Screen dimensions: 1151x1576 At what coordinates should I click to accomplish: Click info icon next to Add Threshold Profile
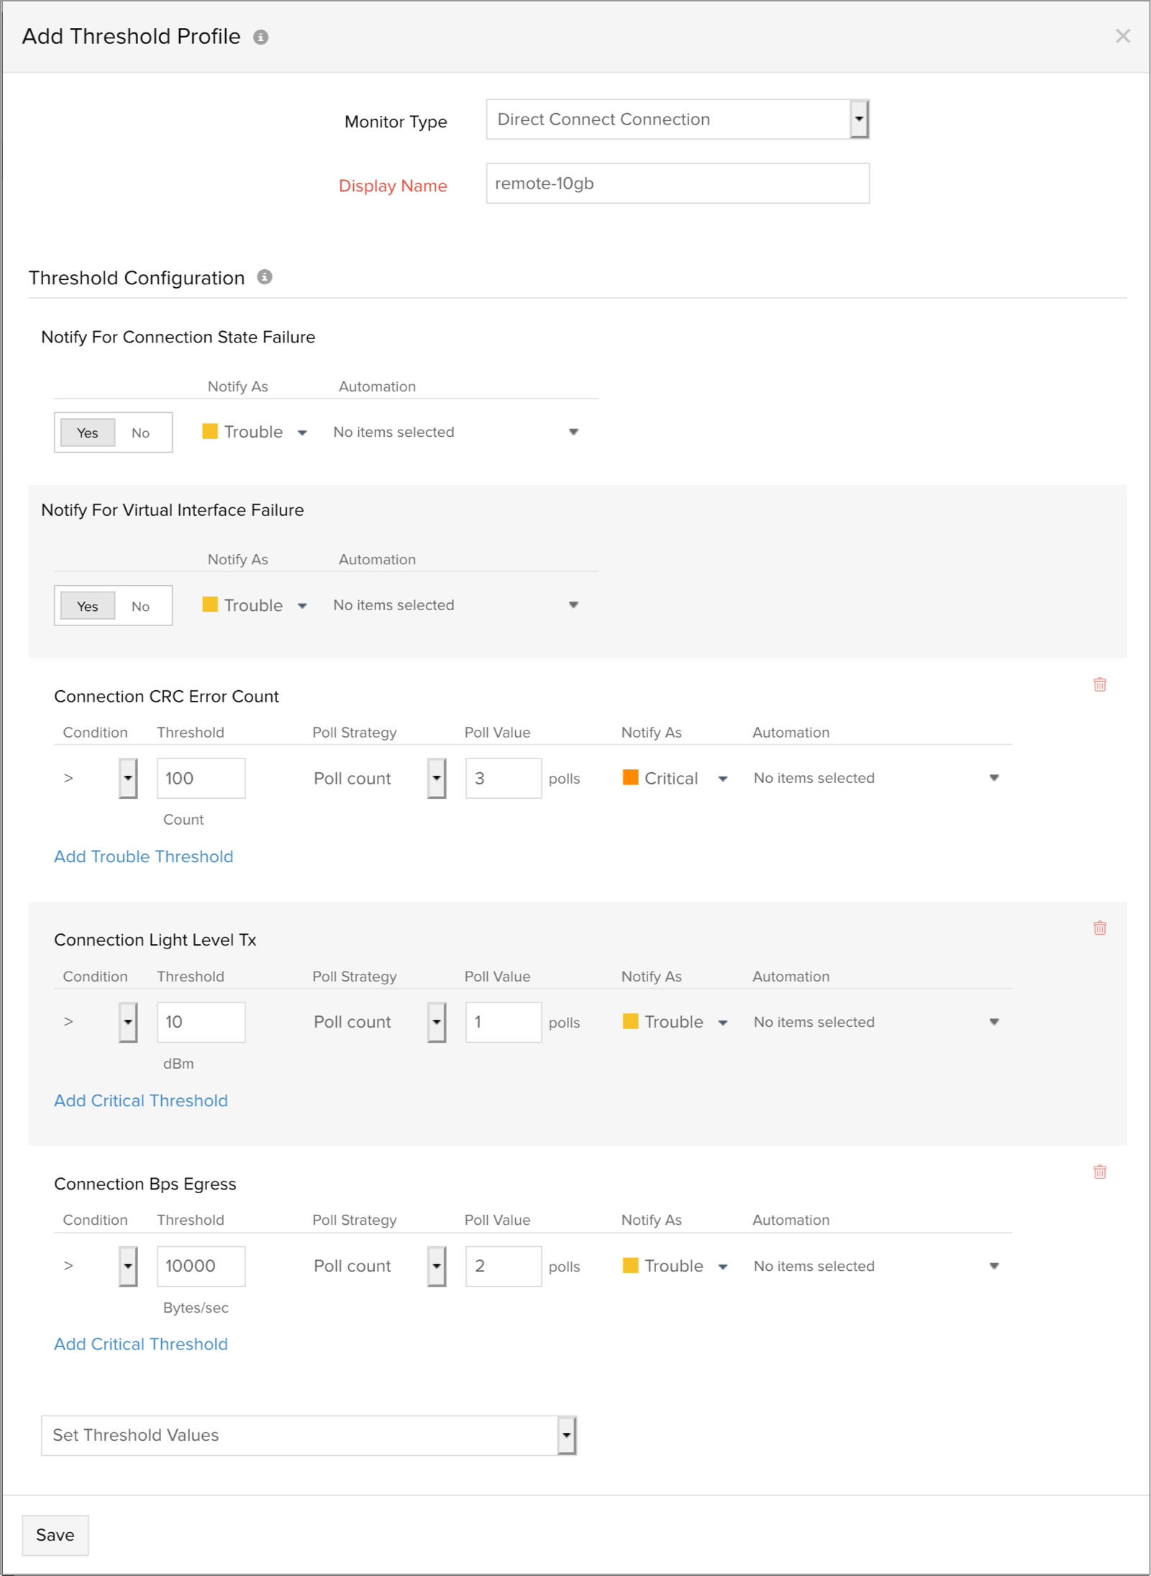(260, 37)
